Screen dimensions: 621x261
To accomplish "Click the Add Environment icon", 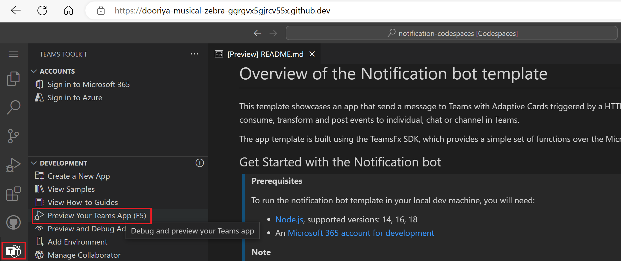I will point(40,242).
